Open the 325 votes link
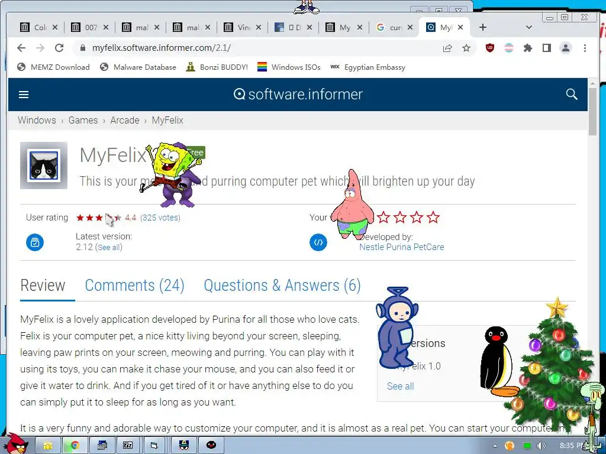Screen dimensions: 606x454 point(160,218)
